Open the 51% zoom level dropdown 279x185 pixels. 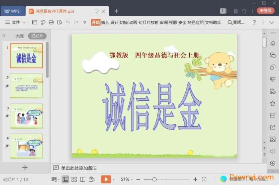(x=126, y=179)
